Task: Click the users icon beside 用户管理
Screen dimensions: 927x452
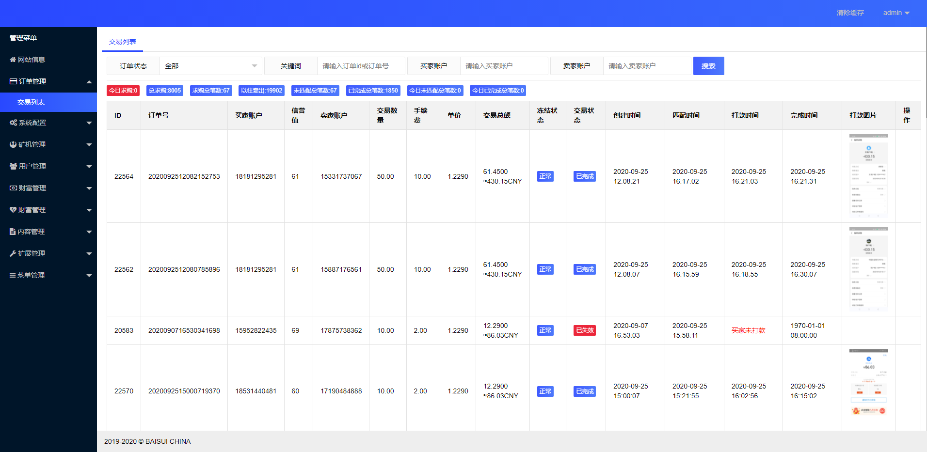Action: [x=13, y=166]
